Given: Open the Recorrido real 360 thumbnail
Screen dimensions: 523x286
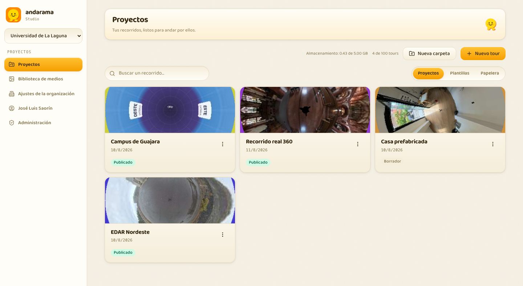Looking at the screenshot, I should click(x=305, y=110).
